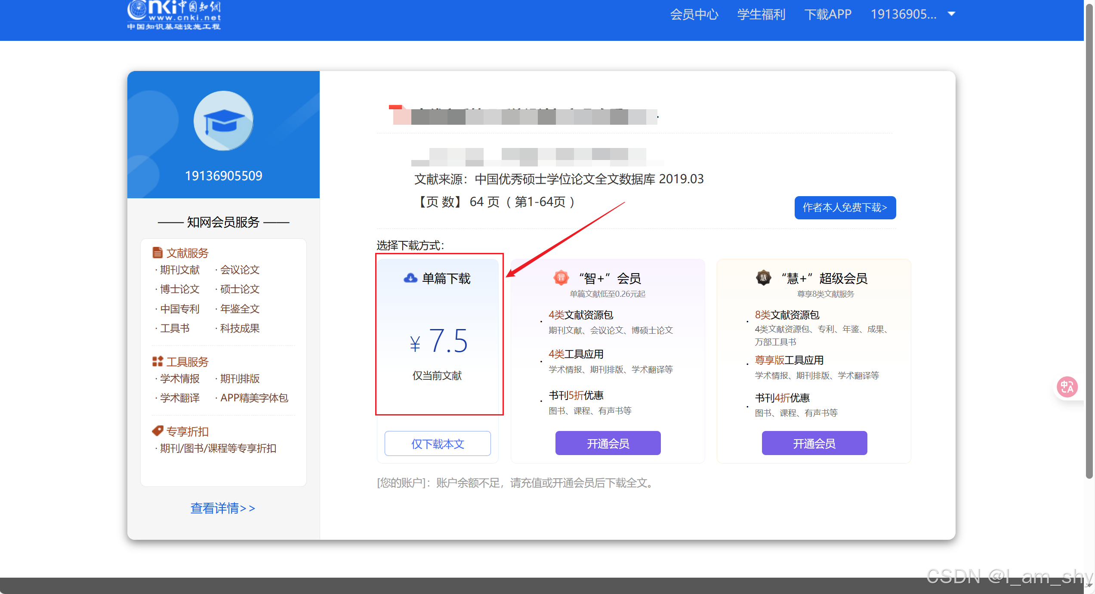This screenshot has width=1095, height=594.
Task: Open 会员中心 in the top navigation
Action: tap(694, 14)
